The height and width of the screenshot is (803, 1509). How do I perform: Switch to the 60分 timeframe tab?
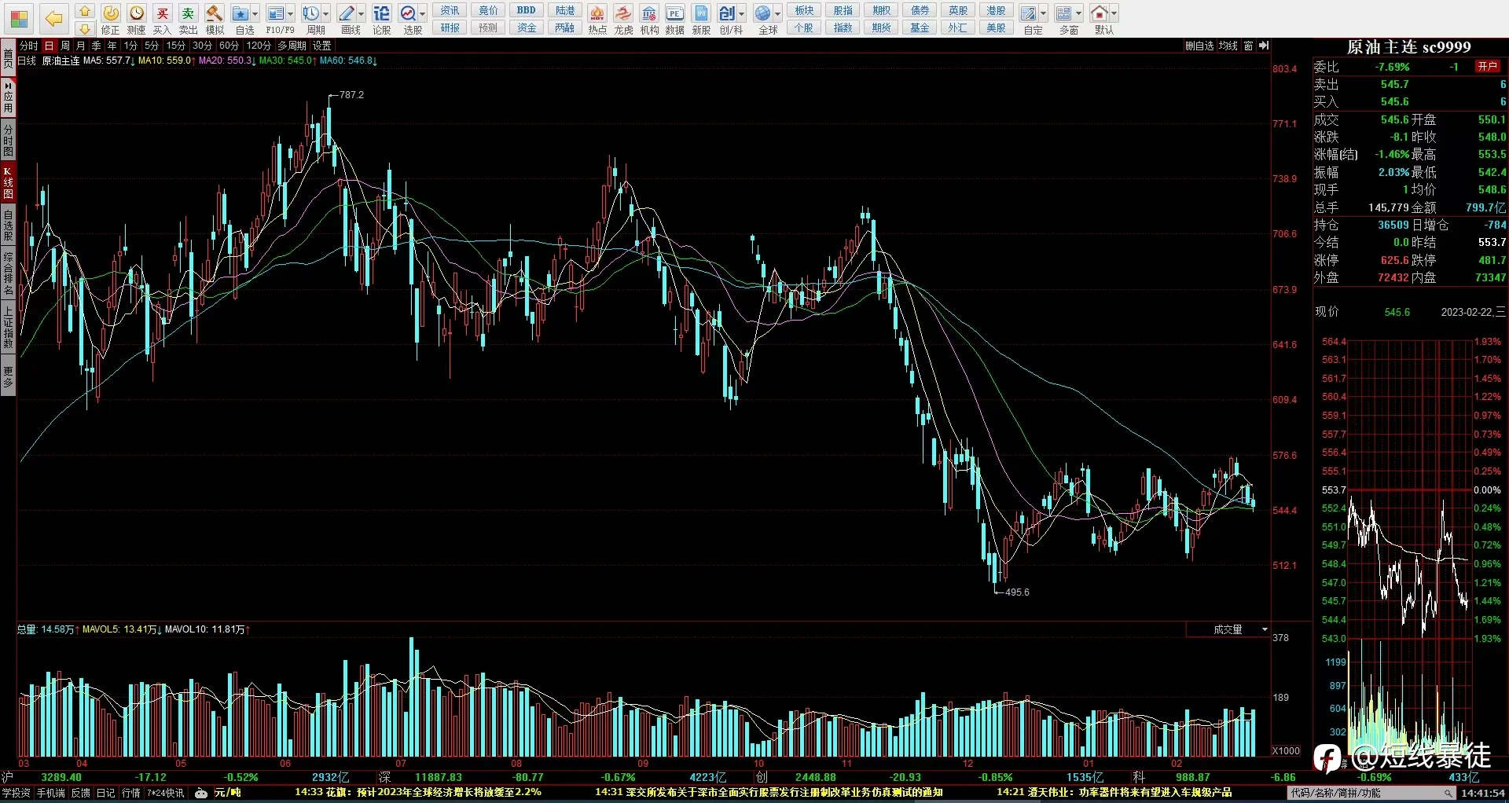point(229,46)
